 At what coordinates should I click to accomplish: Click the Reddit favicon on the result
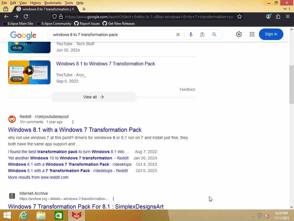pyautogui.click(x=12, y=119)
